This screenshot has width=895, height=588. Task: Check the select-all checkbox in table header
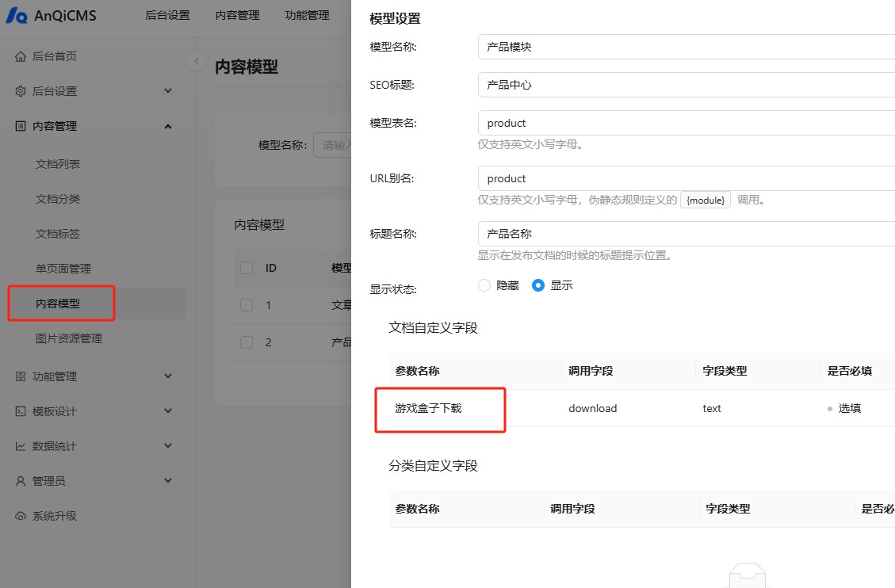247,268
